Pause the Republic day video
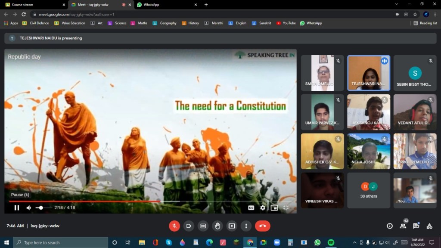This screenshot has width=441, height=248. pos(17,208)
